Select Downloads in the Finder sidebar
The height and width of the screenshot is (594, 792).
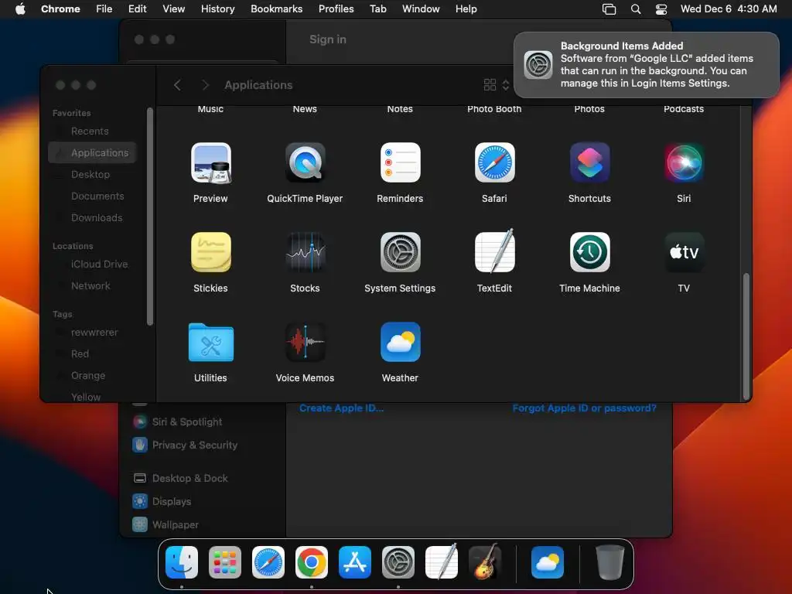pyautogui.click(x=93, y=217)
